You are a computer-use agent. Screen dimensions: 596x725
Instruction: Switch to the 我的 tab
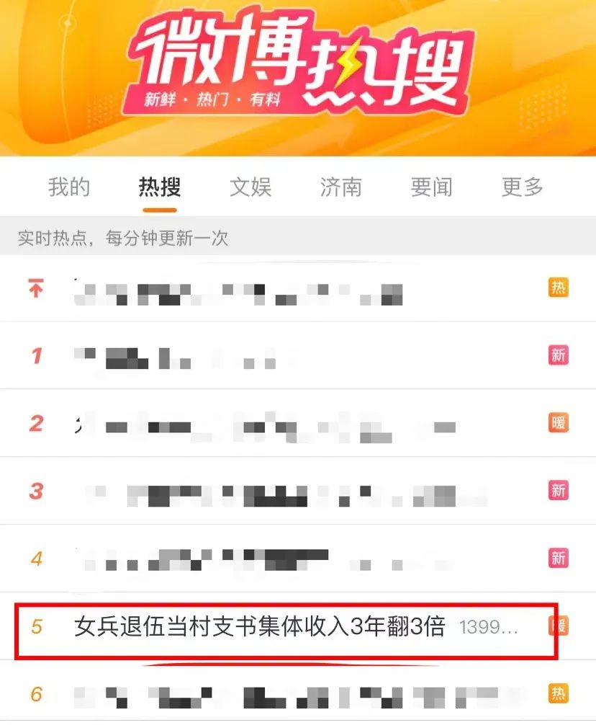pyautogui.click(x=69, y=187)
